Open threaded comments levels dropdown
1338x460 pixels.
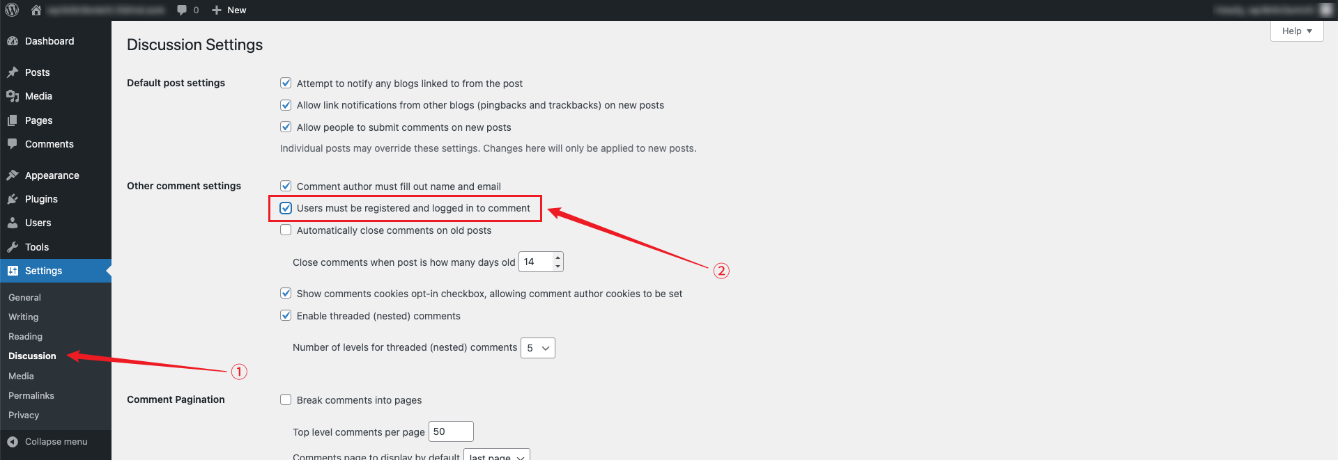[538, 348]
